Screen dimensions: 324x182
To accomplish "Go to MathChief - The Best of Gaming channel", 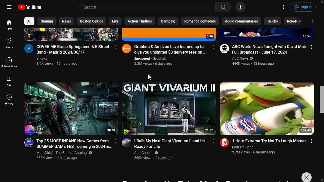I will pyautogui.click(x=62, y=153).
